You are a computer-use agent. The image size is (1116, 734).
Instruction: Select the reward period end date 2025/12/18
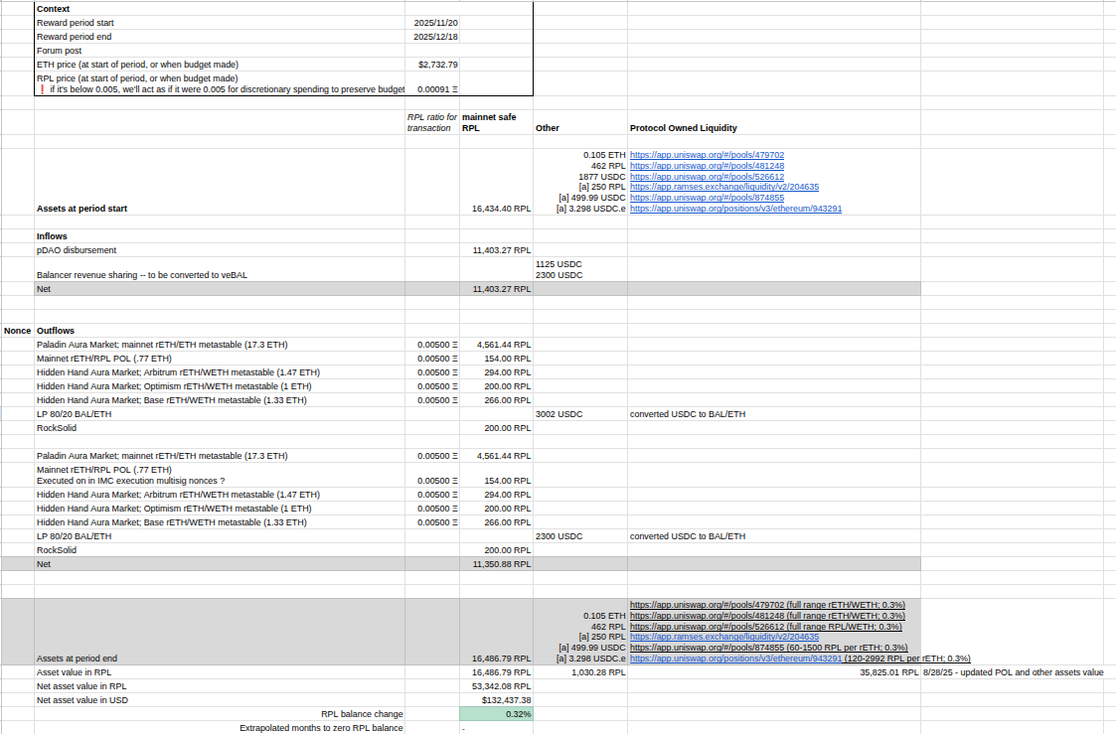pyautogui.click(x=435, y=37)
